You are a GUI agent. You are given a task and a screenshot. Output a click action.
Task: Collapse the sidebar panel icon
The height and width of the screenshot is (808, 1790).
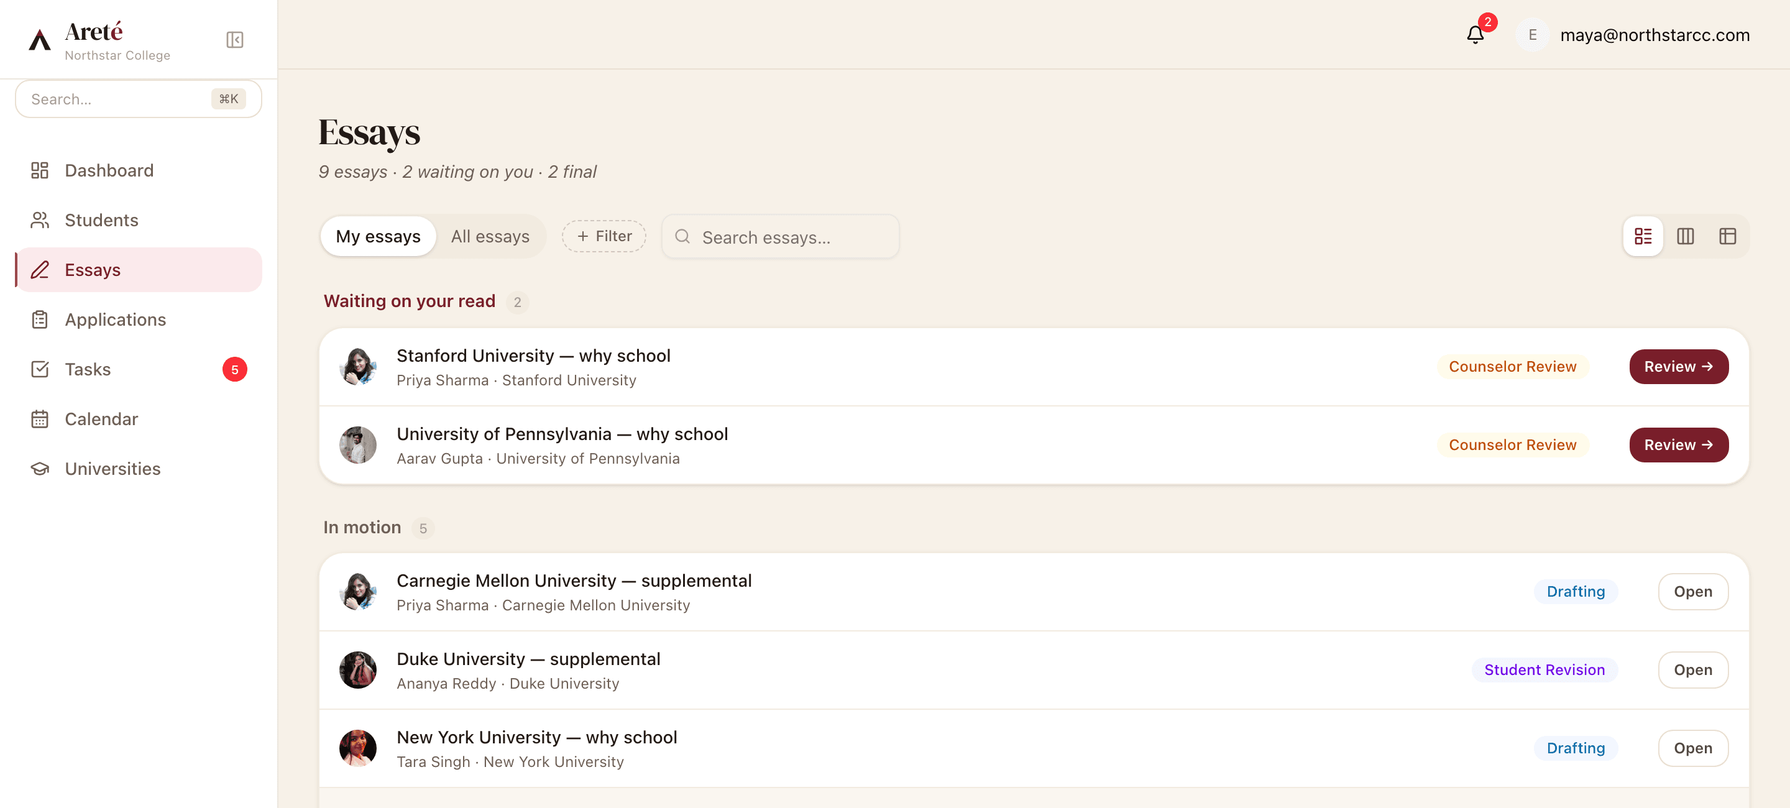coord(235,40)
